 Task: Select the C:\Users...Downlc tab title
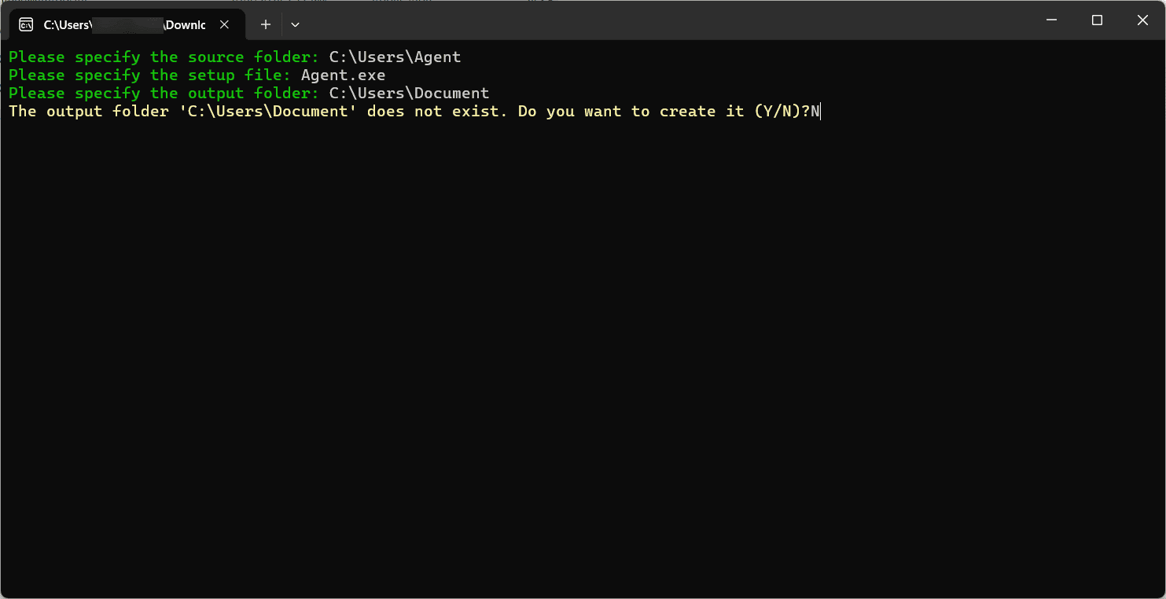point(124,24)
